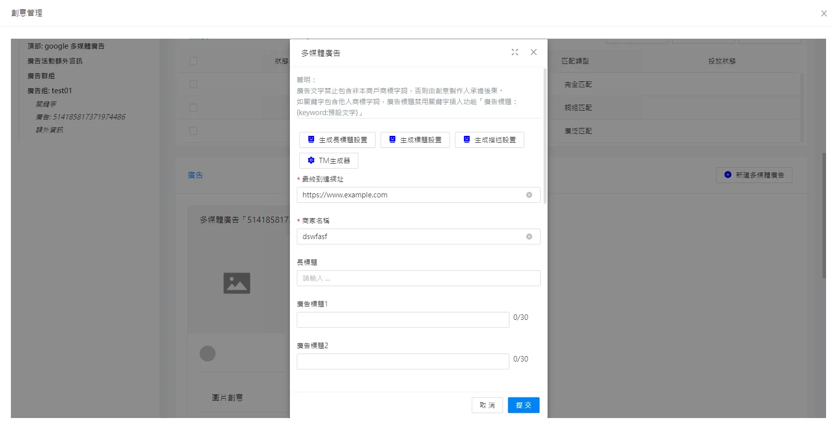Tick the checkbox in the 詞組匹配 row
The height and width of the screenshot is (422, 832).
click(193, 108)
